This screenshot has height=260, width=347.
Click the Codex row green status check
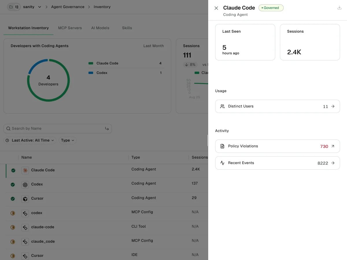[x=13, y=185]
